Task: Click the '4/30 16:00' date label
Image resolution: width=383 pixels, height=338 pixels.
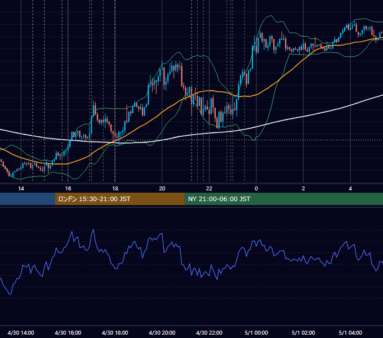Action: pos(68,332)
